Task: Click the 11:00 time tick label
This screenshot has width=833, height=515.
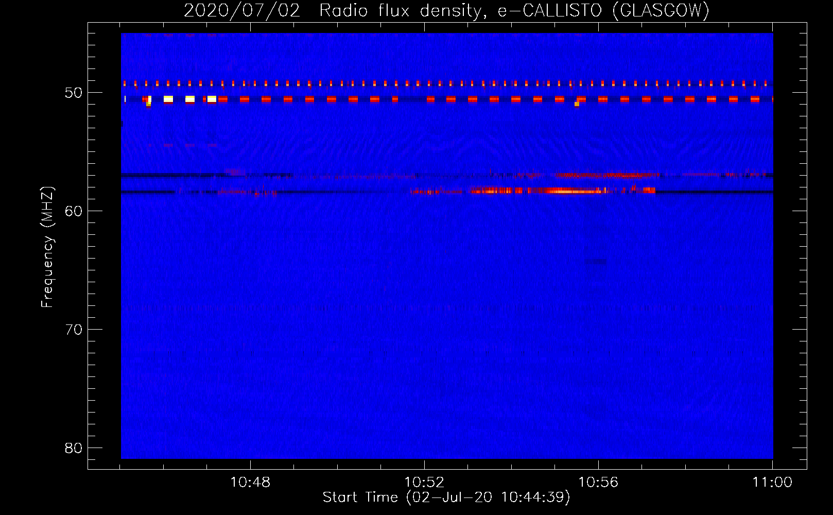Action: [772, 483]
